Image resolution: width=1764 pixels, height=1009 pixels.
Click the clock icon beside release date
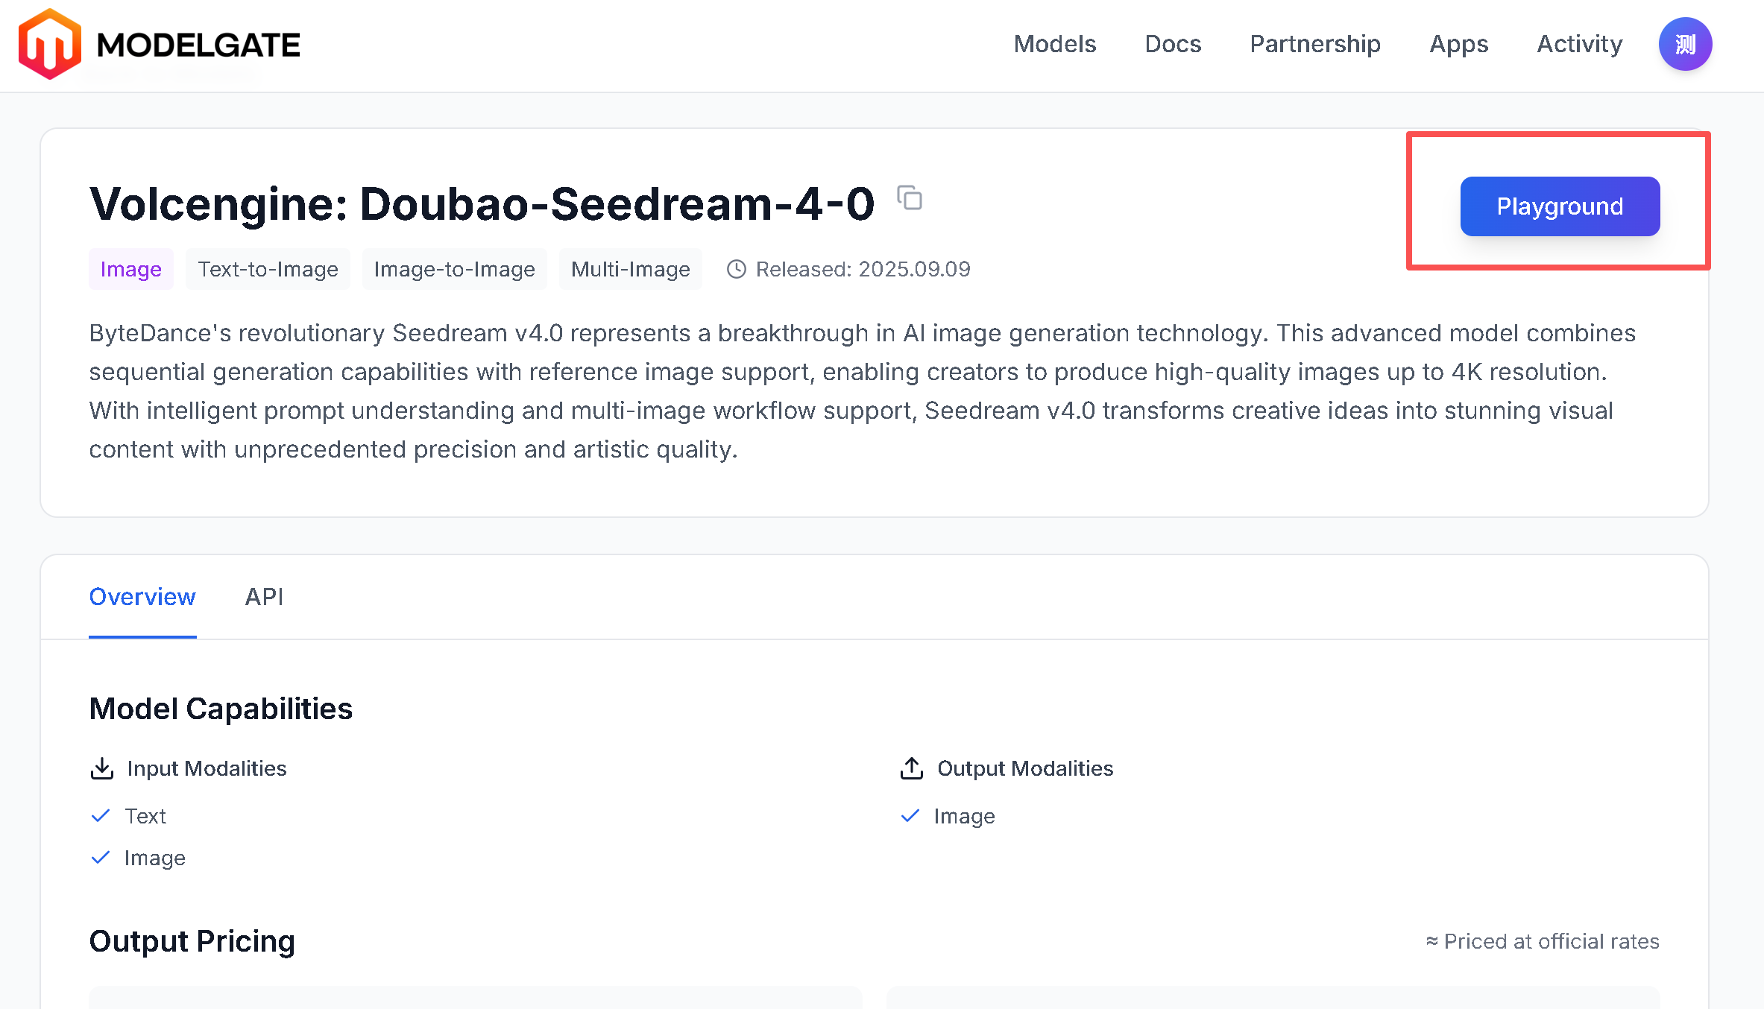click(736, 269)
